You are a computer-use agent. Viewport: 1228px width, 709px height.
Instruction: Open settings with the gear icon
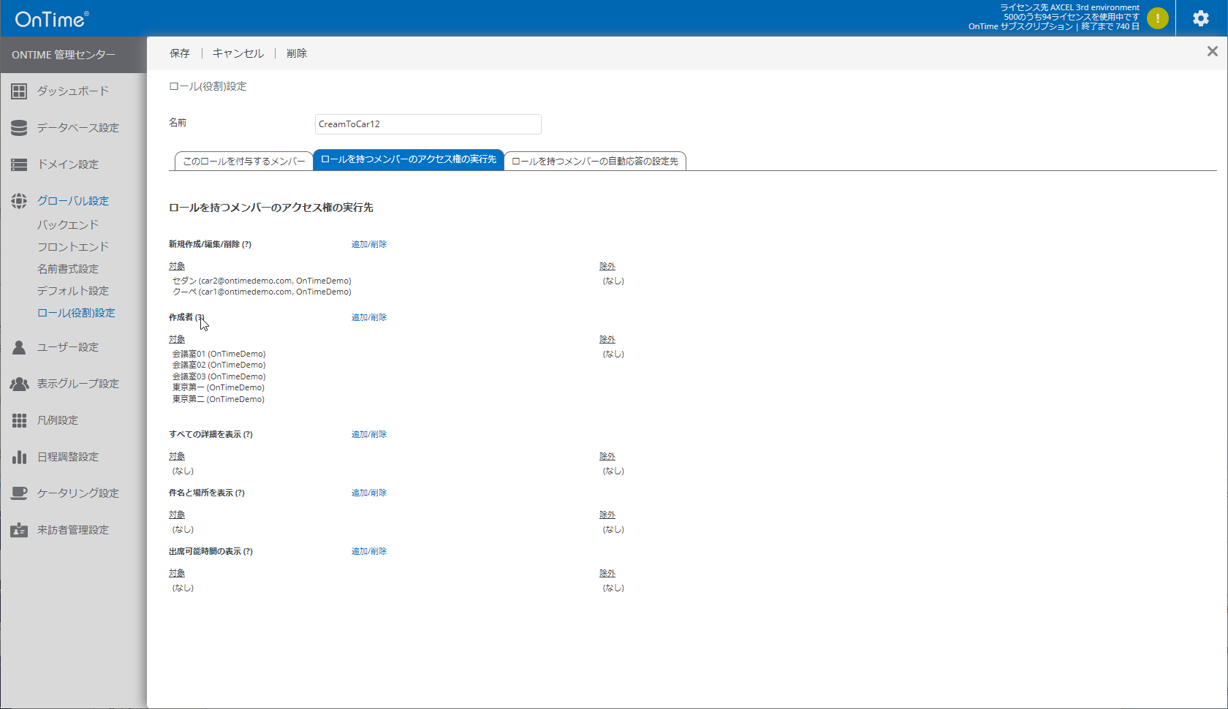pos(1200,18)
